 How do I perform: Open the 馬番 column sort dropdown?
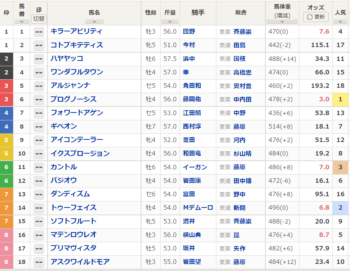22,22
